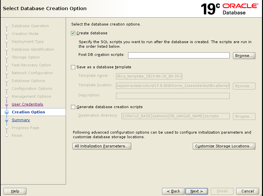This screenshot has height=196, width=263.
Task: Click Creation Mode step text
Action: coord(25,34)
